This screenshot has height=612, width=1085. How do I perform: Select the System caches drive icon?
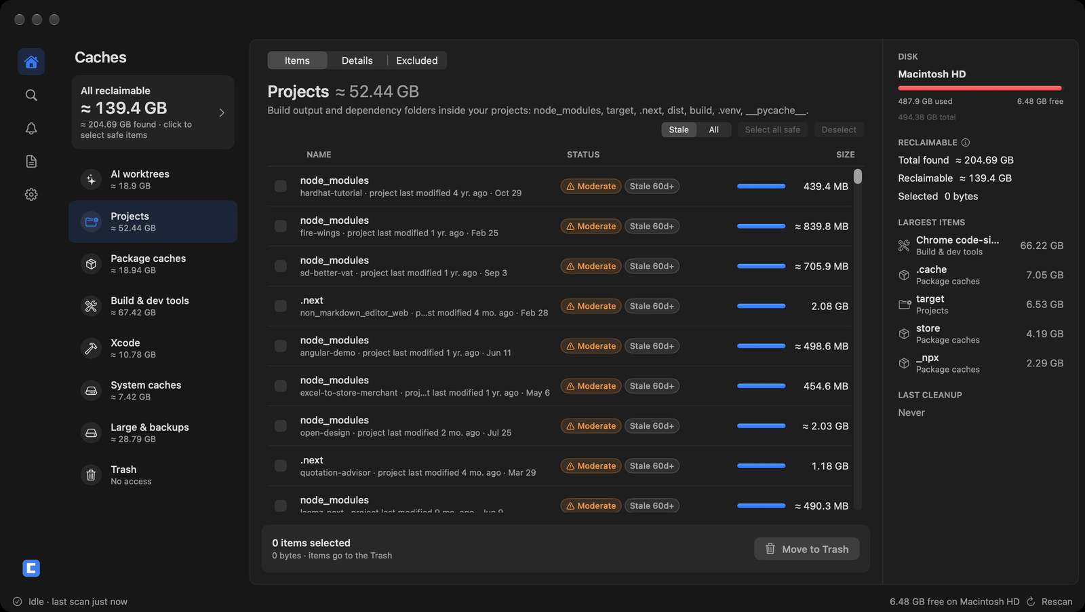tap(91, 390)
